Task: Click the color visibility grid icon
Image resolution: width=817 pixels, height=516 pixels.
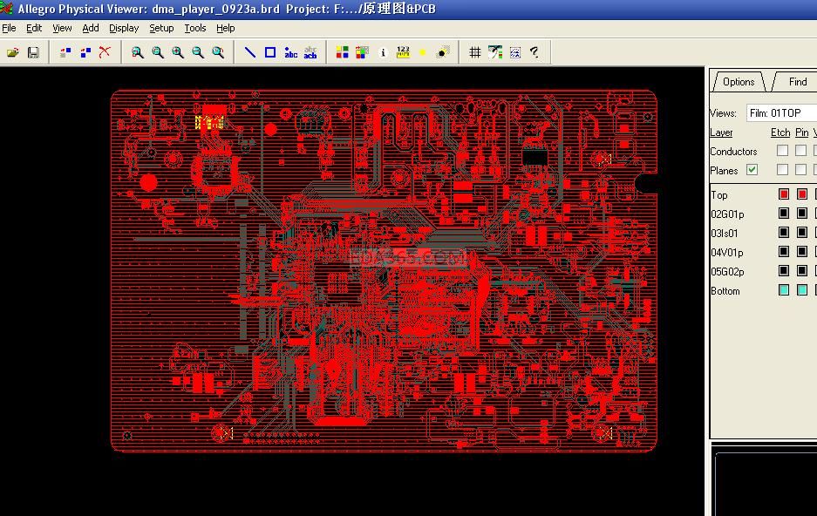Action: tap(362, 52)
